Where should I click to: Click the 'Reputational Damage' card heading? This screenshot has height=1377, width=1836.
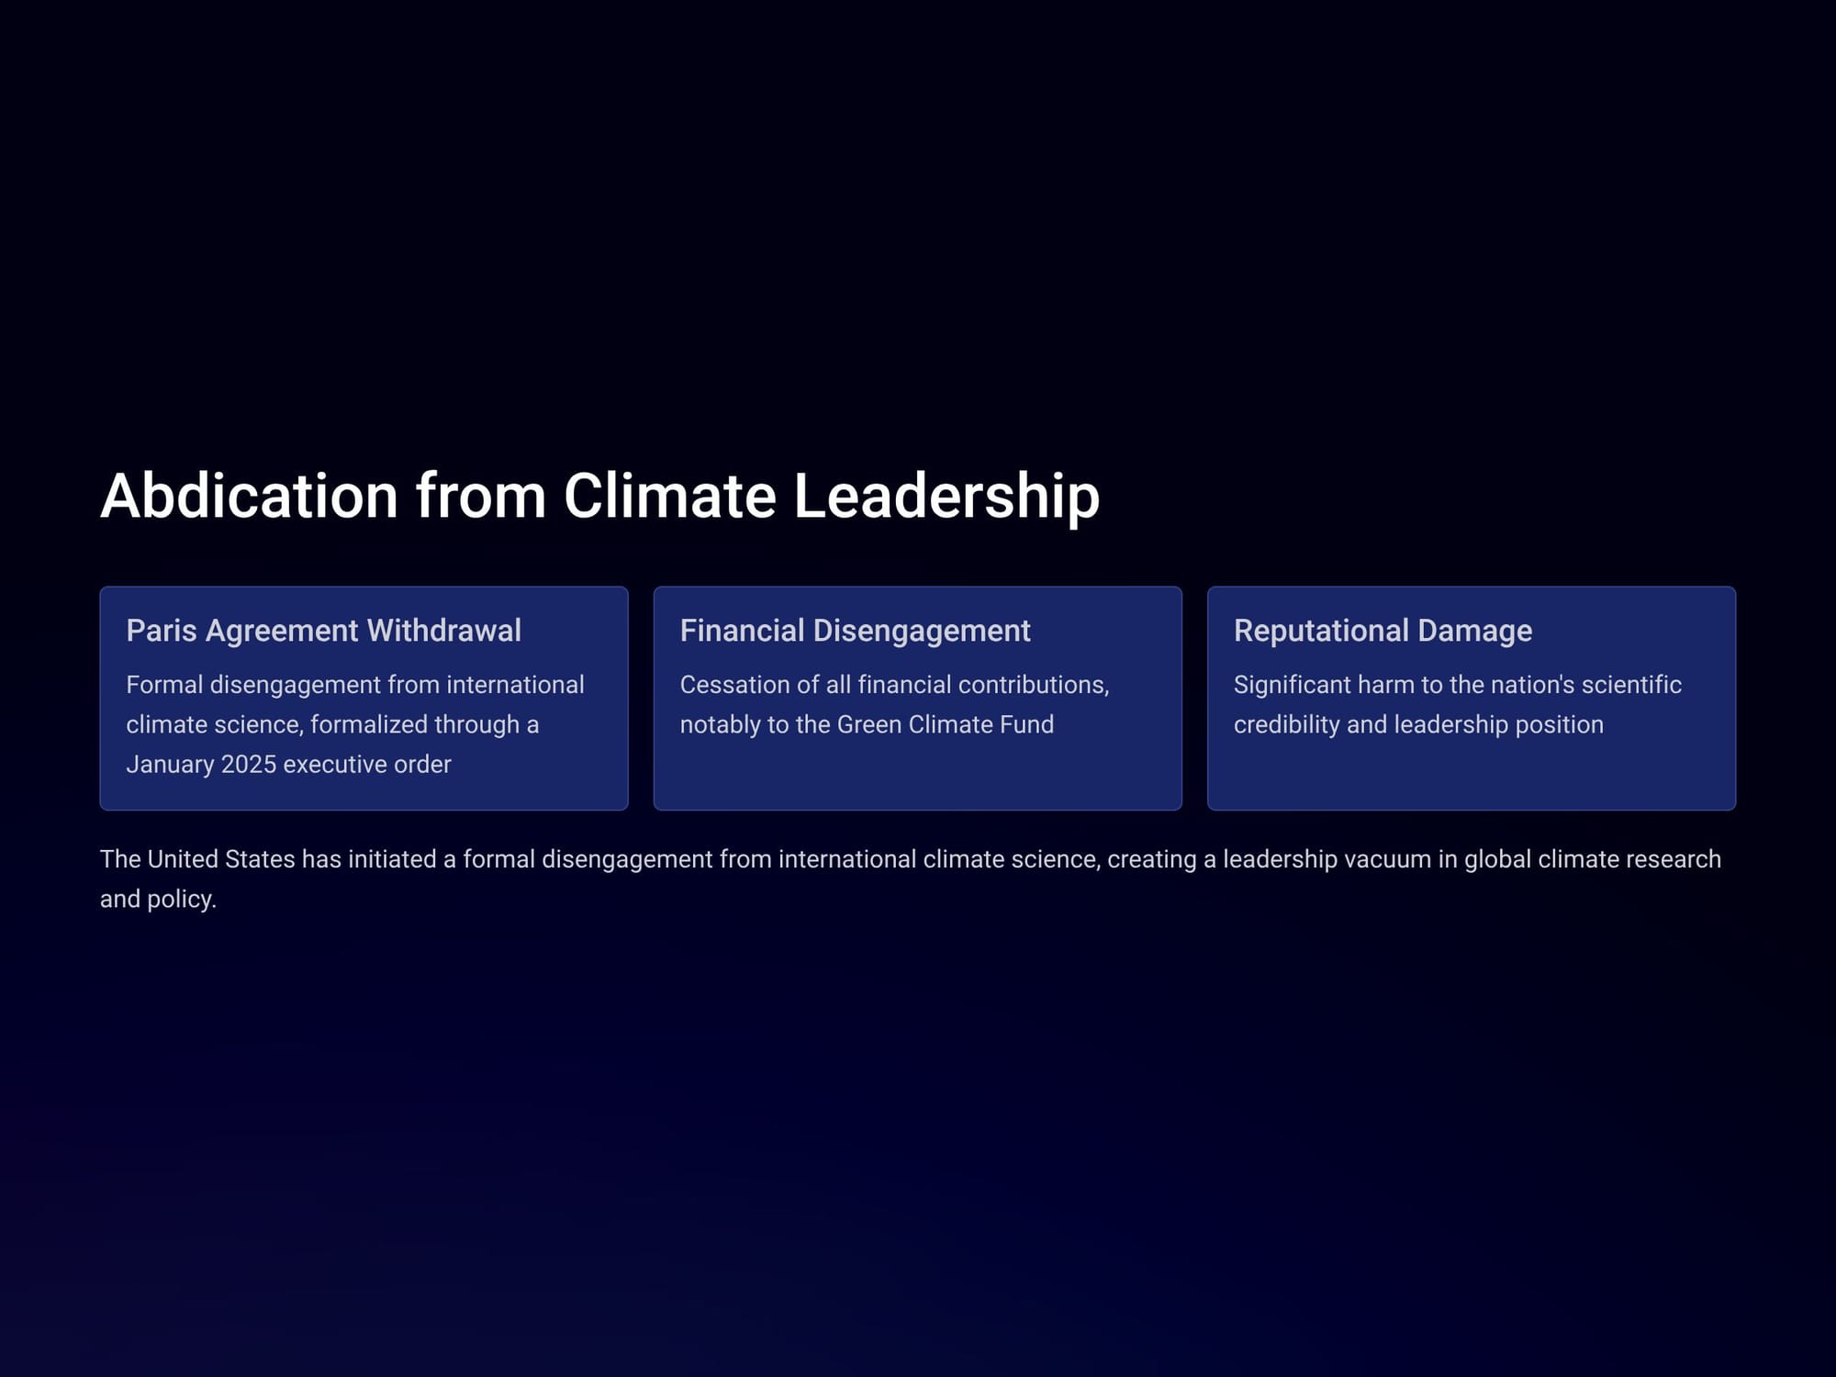1383,631
